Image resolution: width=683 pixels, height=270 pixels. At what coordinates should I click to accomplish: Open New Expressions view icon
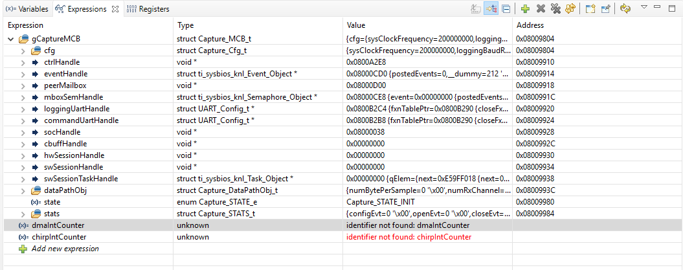tap(590, 9)
